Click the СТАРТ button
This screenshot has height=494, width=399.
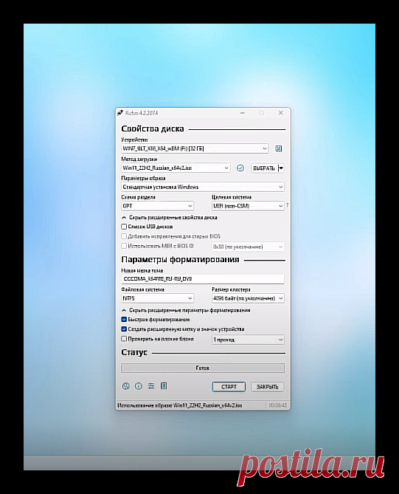coord(229,387)
